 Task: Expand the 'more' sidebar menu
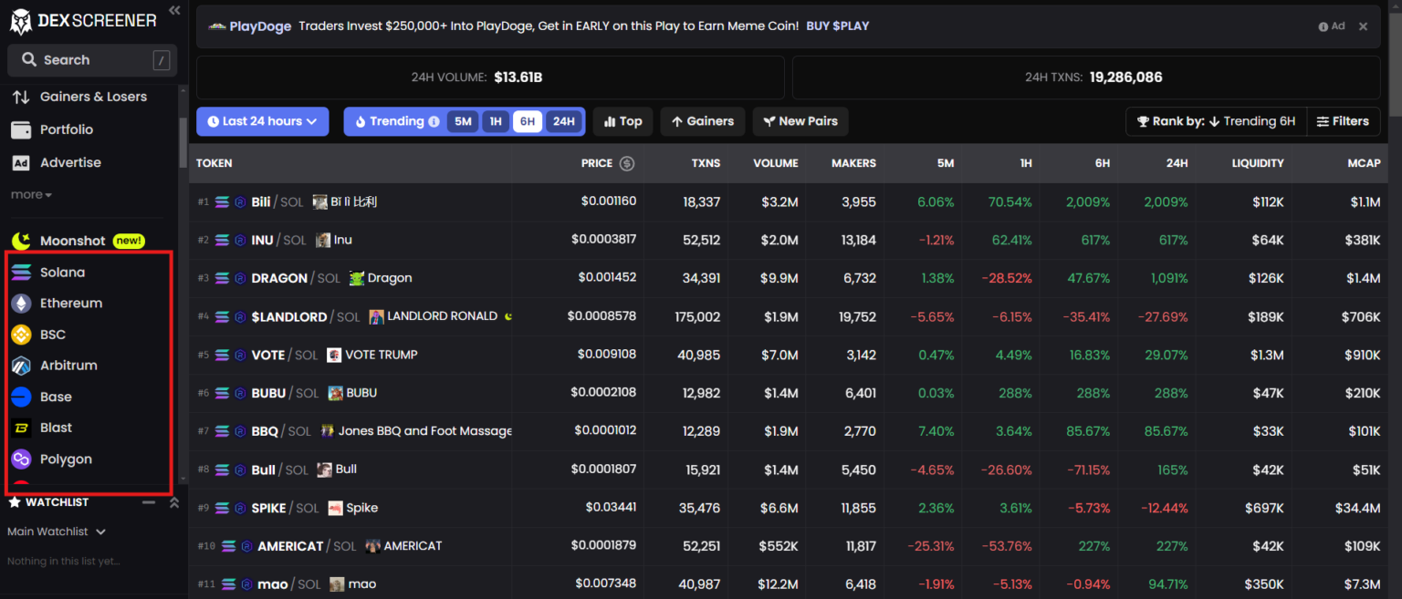31,194
